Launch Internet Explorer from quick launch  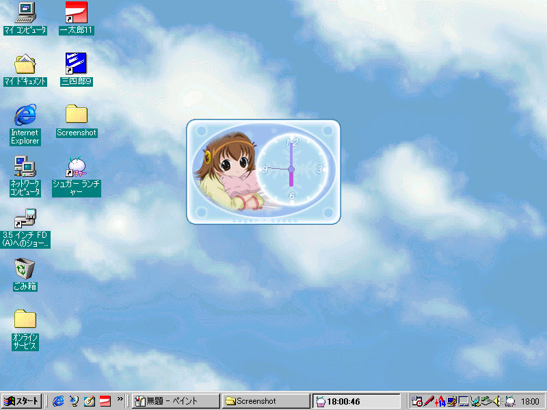[x=58, y=401]
